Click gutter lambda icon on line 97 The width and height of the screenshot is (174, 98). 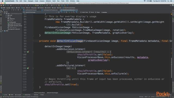pos(28,52)
